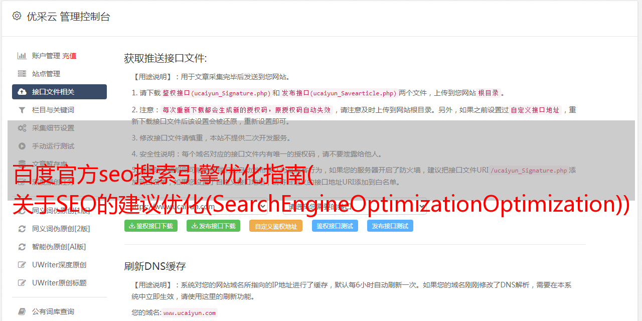Select the 接口文件相关 sidebar item
Screen dimensions: 642x321
point(59,92)
